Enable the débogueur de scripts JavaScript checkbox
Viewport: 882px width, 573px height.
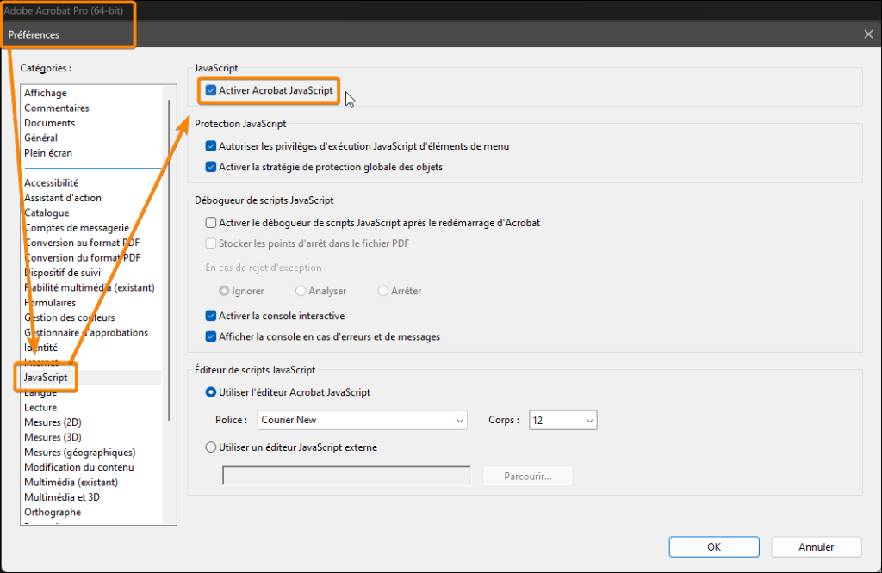click(211, 223)
